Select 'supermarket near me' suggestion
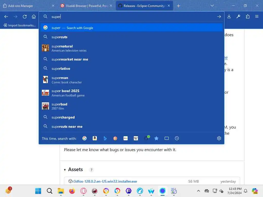The height and width of the screenshot is (197, 263). pos(131,59)
